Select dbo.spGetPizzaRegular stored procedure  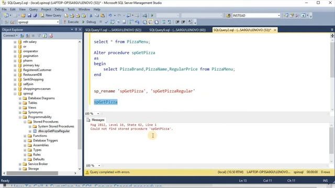[54, 131]
